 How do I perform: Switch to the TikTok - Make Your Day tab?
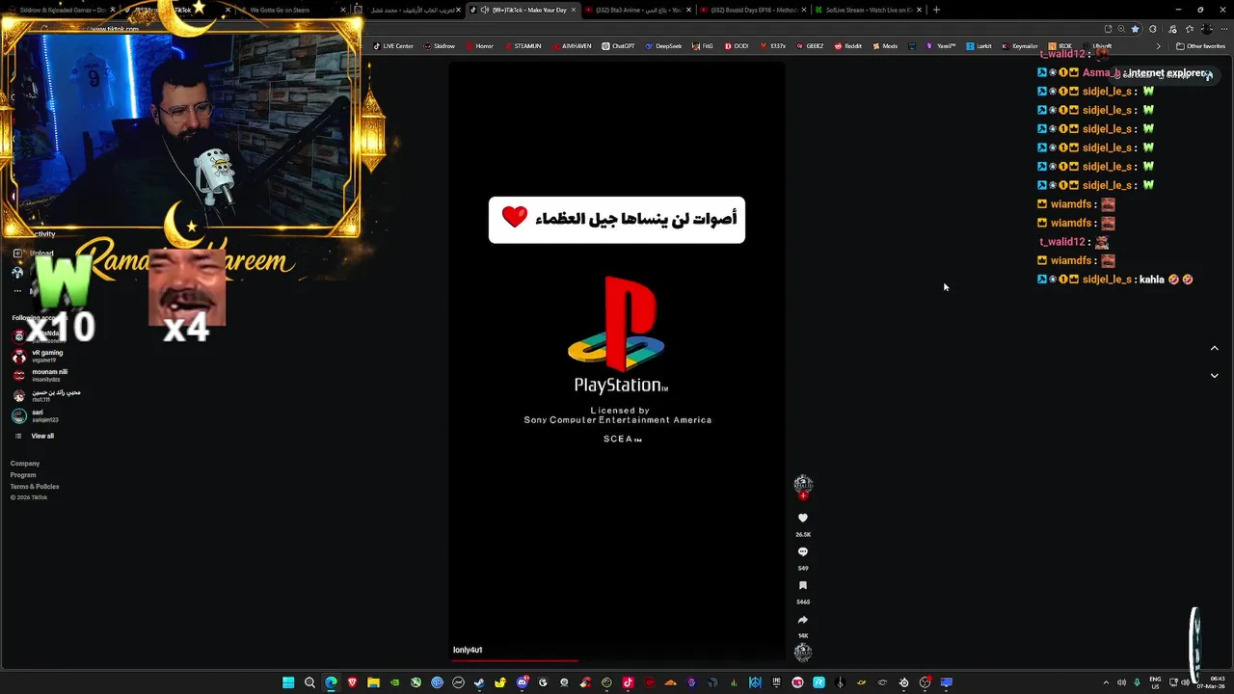(523, 10)
